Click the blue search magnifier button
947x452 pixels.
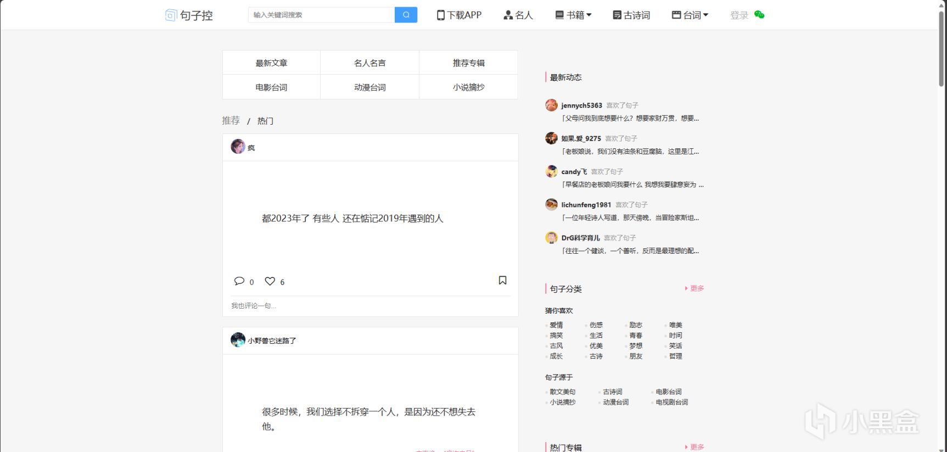tap(406, 15)
